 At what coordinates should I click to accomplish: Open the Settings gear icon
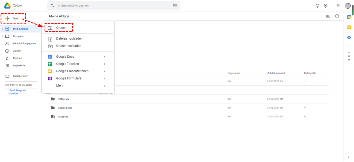click(326, 6)
